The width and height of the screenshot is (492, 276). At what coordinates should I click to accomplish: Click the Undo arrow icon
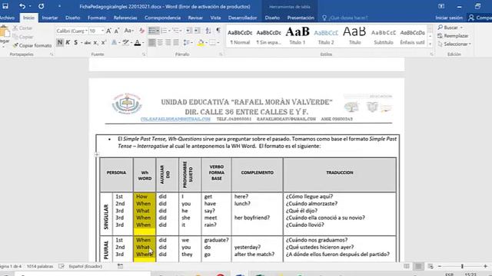click(22, 6)
